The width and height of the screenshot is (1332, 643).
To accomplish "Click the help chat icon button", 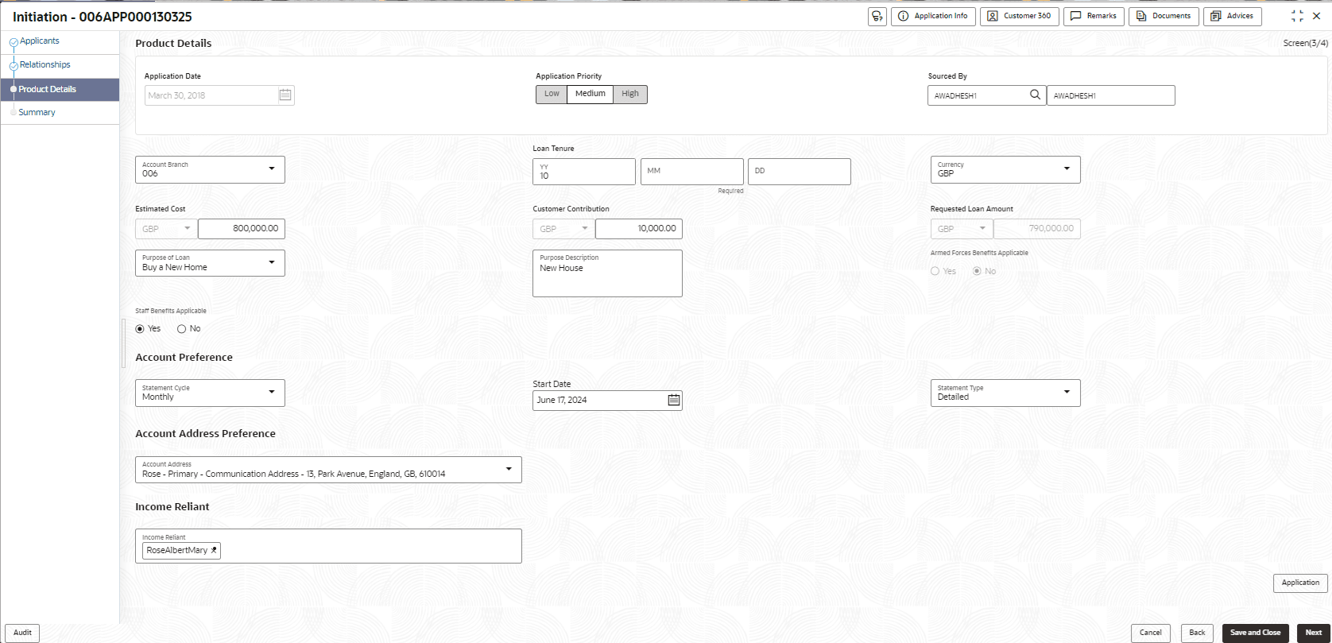I will click(x=877, y=17).
